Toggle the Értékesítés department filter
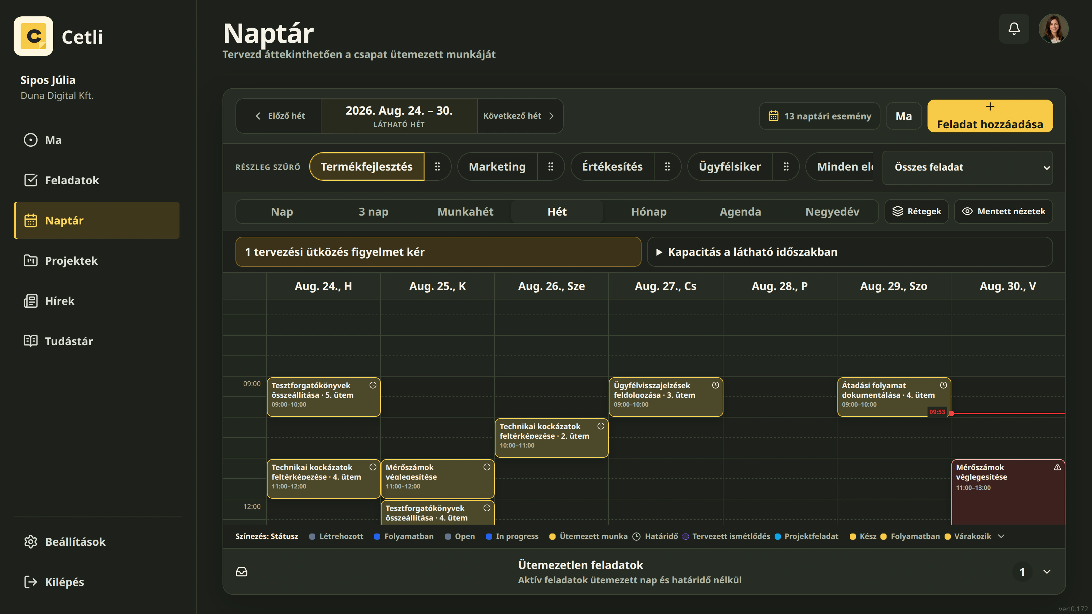 tap(612, 166)
